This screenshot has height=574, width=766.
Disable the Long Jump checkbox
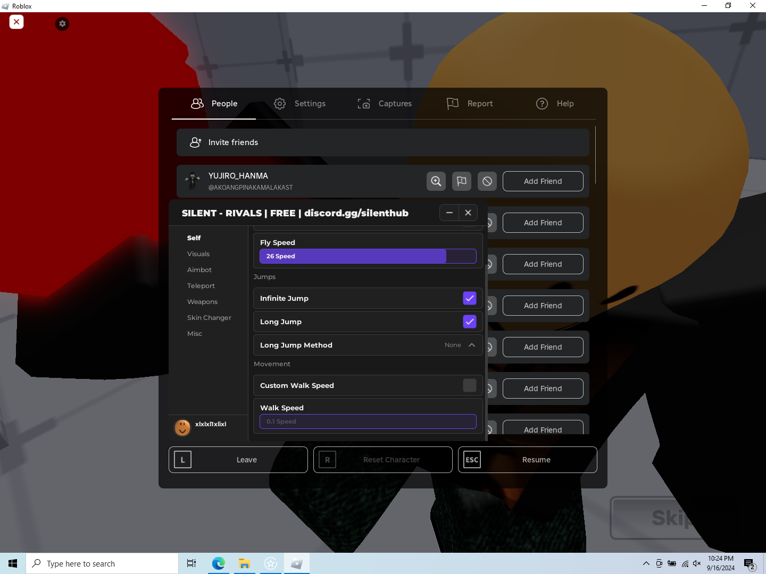[x=470, y=322]
